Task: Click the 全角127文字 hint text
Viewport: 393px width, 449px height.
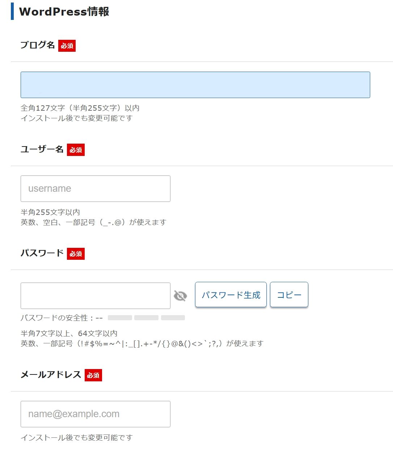Action: (80, 108)
